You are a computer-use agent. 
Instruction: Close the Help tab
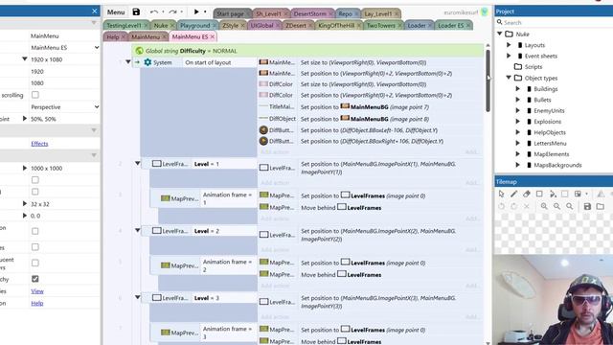coord(124,36)
